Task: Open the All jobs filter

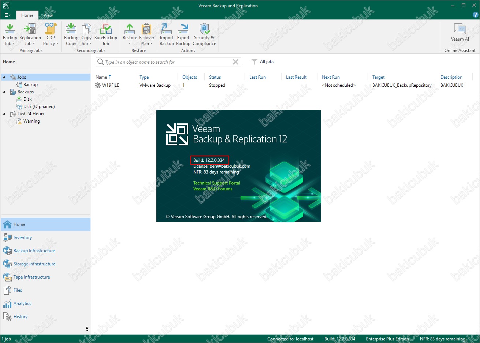Action: click(x=263, y=61)
